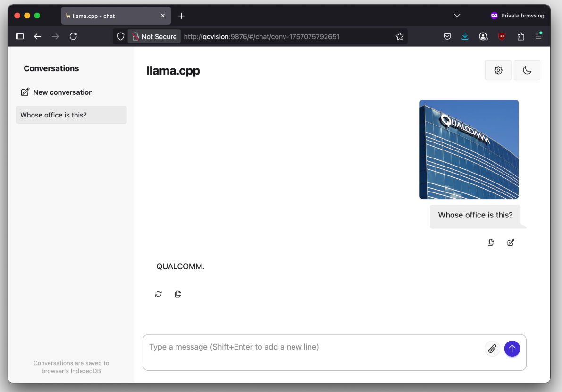The image size is (562, 392).
Task: Select the "Whose office is this?" conversation
Action: (71, 115)
